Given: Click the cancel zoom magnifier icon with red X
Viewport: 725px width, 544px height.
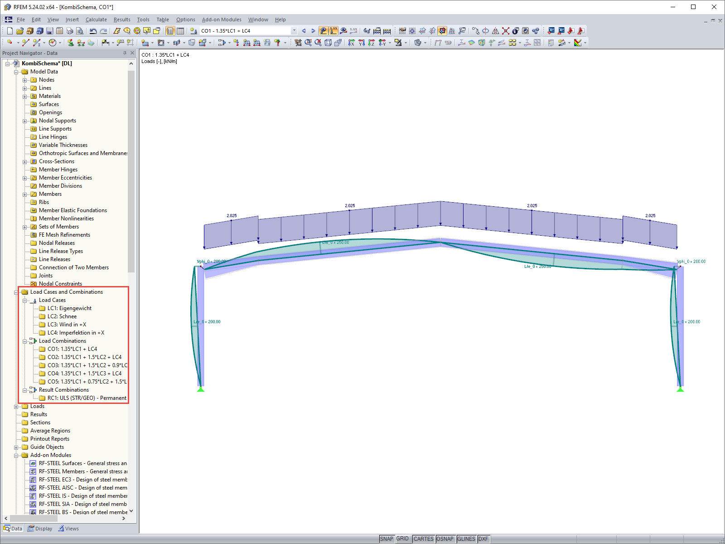Looking at the screenshot, I should coord(318,43).
